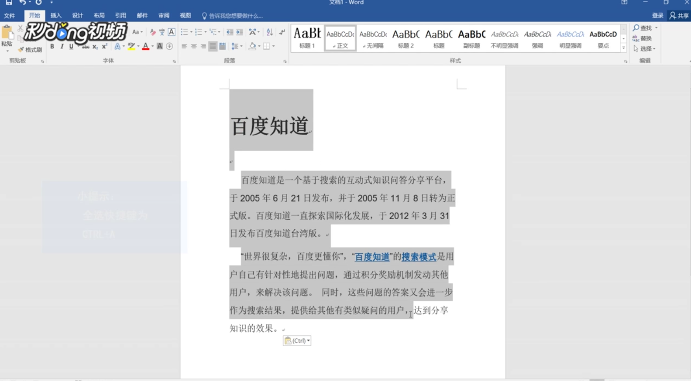Click the Asian Layout (A with arrows) icon
The image size is (691, 381).
(x=253, y=32)
